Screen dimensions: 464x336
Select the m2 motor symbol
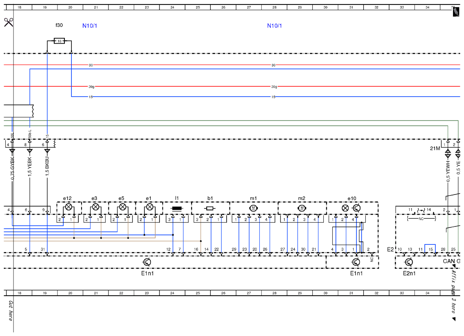(302, 208)
